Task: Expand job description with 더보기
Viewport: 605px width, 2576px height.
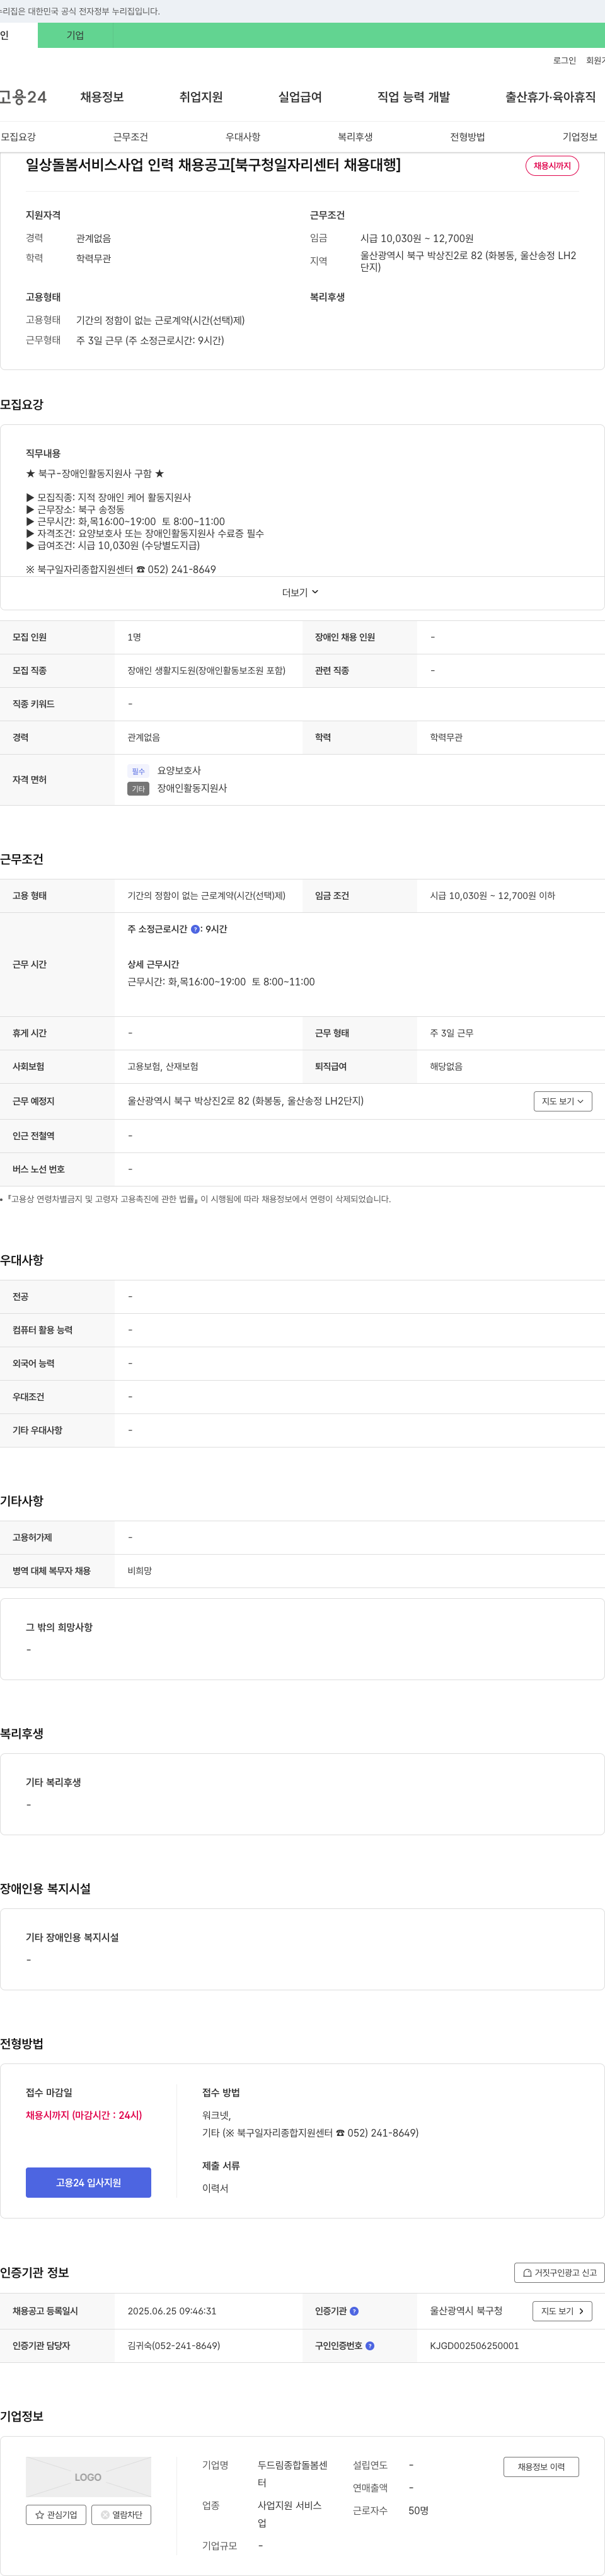Action: (x=300, y=592)
